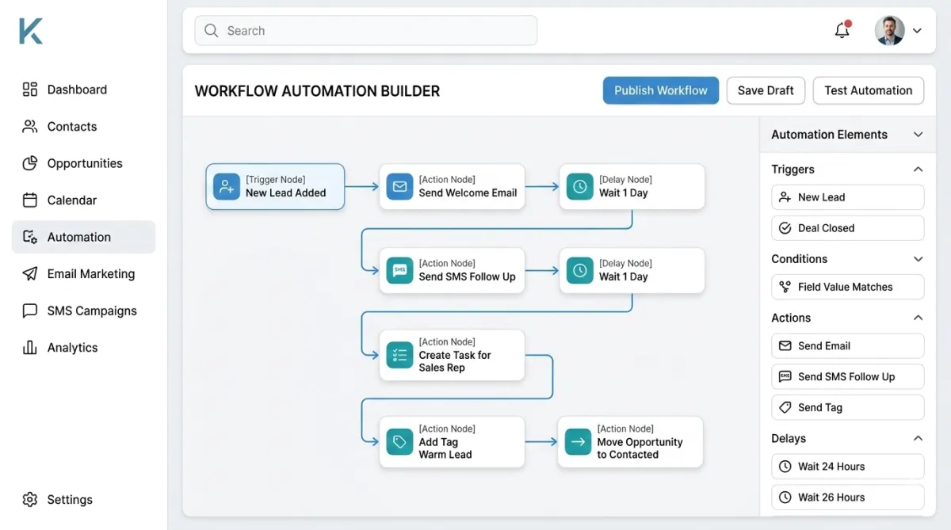Select the Send SMS Follow Up panel element
The width and height of the screenshot is (951, 530).
[847, 377]
